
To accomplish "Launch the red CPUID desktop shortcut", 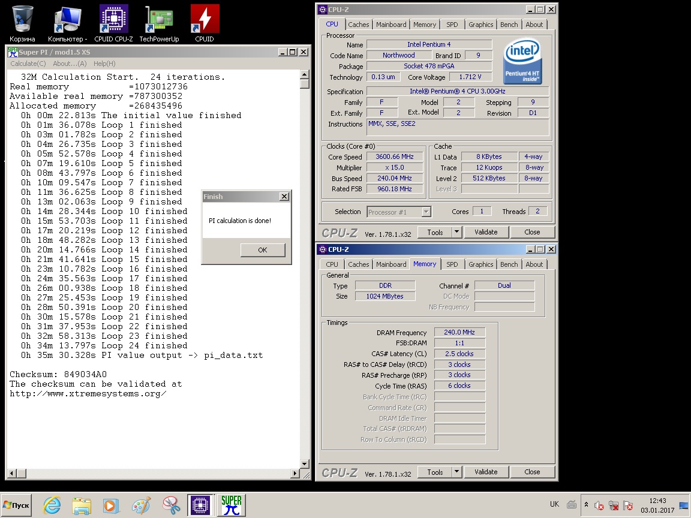I will [205, 23].
